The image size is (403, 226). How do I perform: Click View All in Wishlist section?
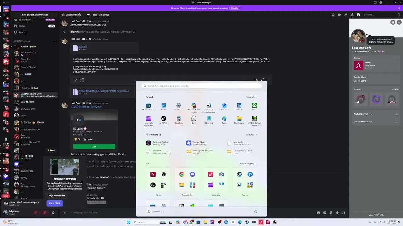pos(395,89)
